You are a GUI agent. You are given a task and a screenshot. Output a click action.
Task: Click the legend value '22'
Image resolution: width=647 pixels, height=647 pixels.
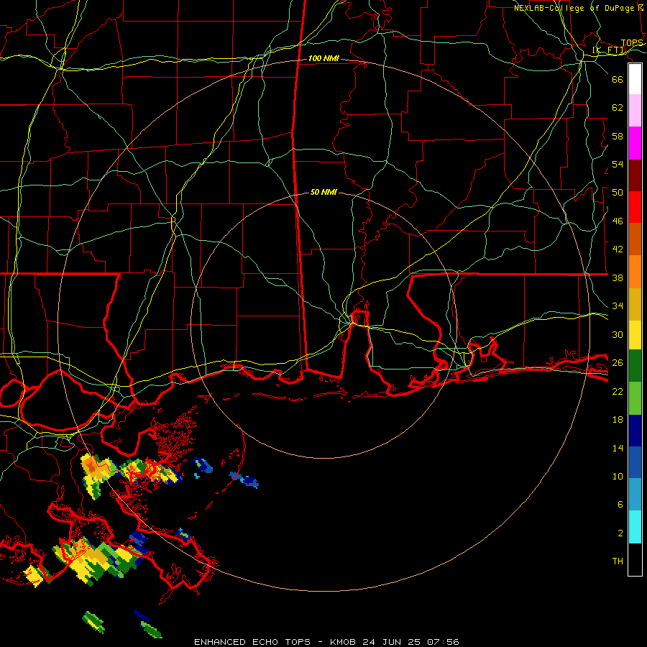[618, 391]
